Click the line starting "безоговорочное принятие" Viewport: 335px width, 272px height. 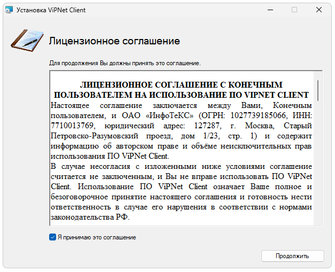pos(181,197)
